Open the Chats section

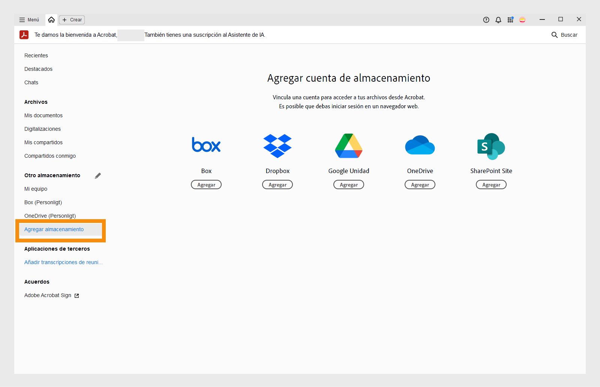pyautogui.click(x=31, y=82)
